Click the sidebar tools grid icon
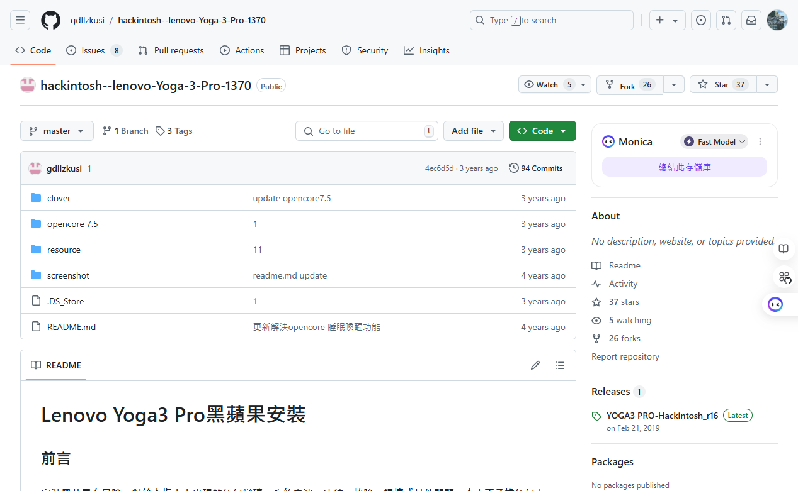Viewport: 798px width, 491px height. 785,277
